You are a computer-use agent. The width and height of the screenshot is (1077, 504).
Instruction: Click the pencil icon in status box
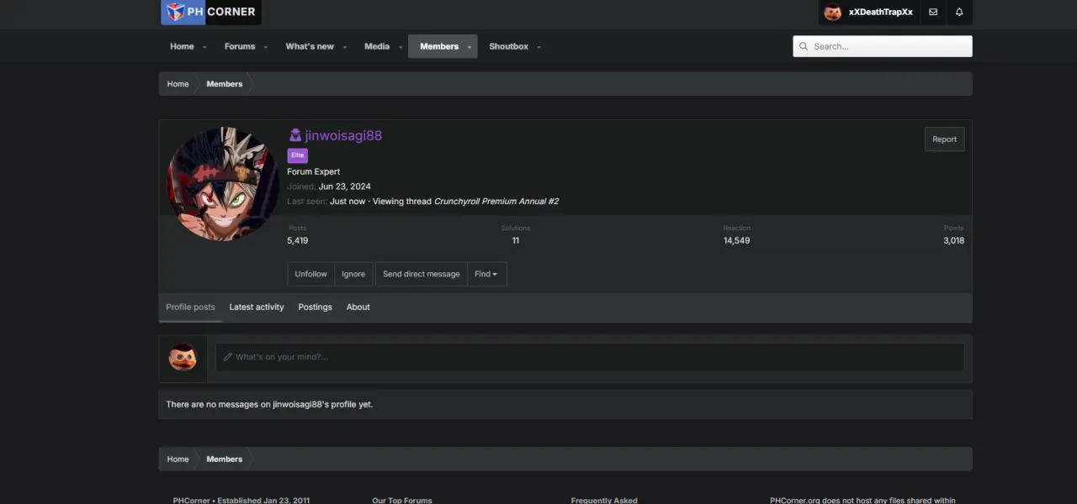click(x=227, y=357)
